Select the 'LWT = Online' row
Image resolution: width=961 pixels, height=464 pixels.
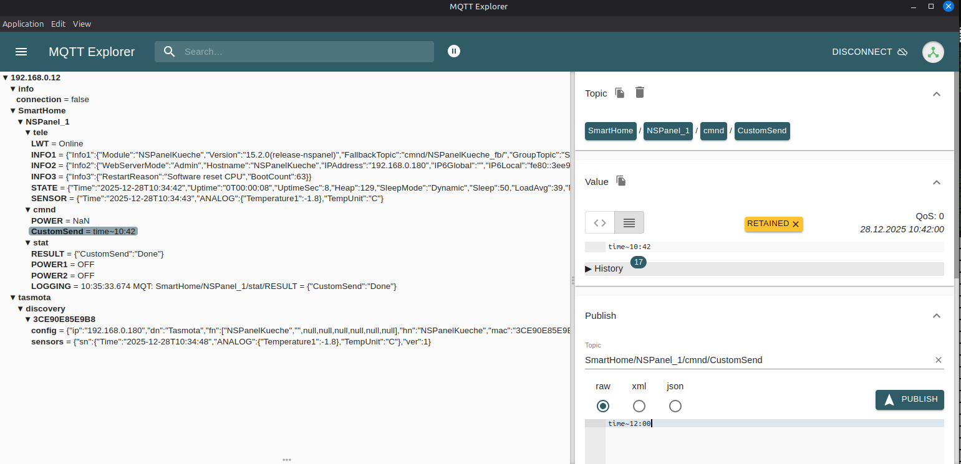point(57,144)
